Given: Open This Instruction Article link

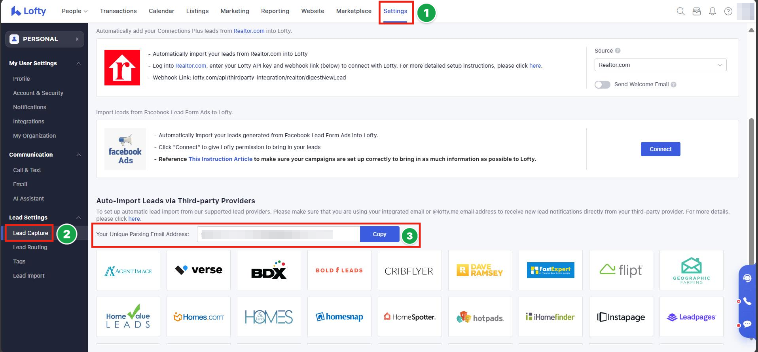Looking at the screenshot, I should click(220, 159).
